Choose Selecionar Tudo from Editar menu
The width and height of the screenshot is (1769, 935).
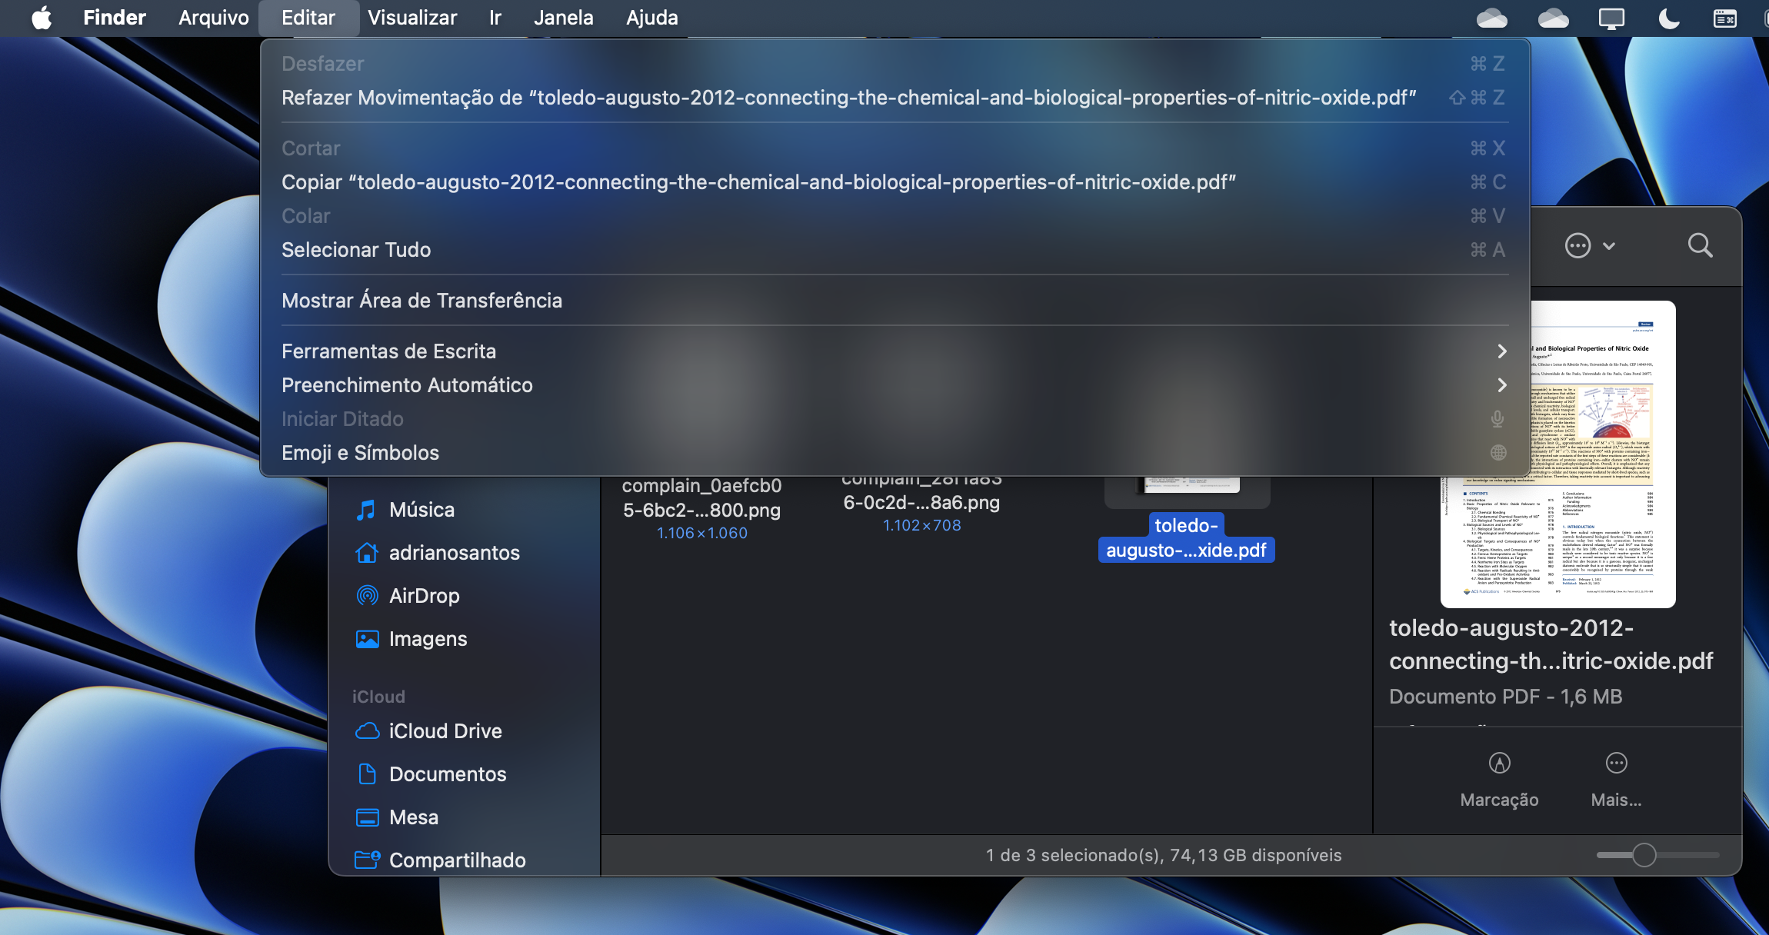coord(356,250)
